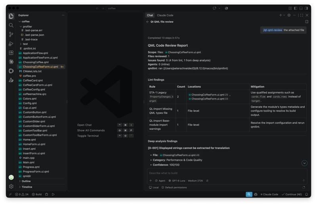Screen dimensions: 317x205
Task: Open ChoosingCoffeeForm.ui.qml:33 location link
Action: tap(208, 99)
